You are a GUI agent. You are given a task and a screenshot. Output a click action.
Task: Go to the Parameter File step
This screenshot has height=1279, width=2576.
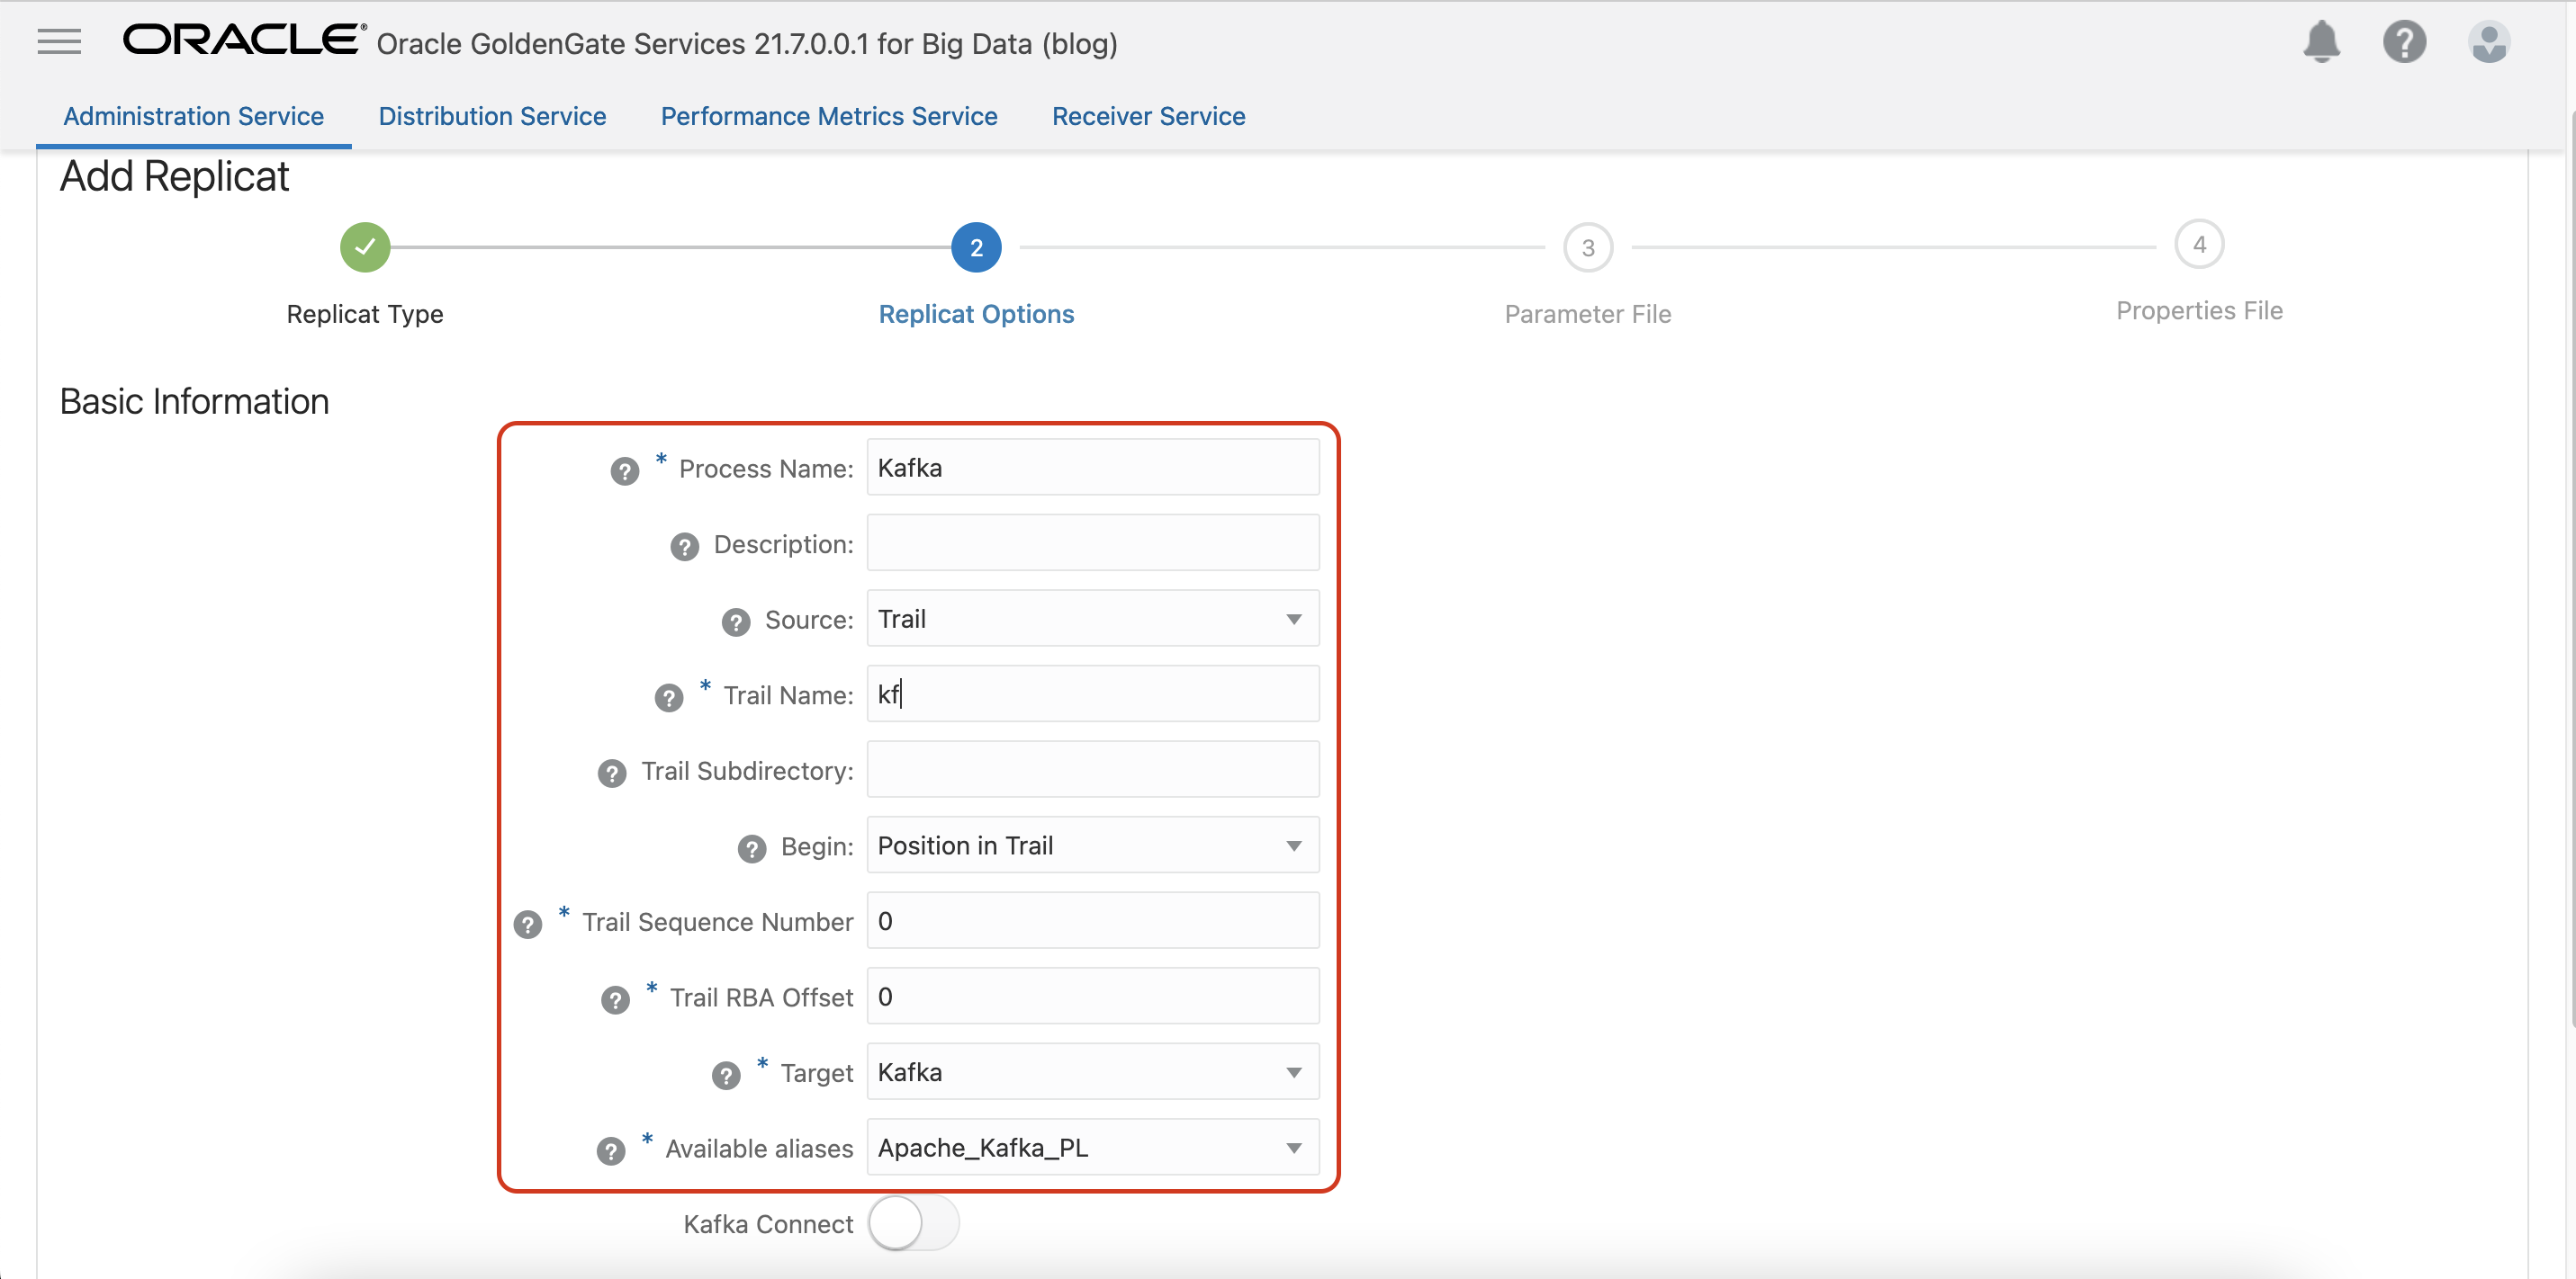point(1588,246)
